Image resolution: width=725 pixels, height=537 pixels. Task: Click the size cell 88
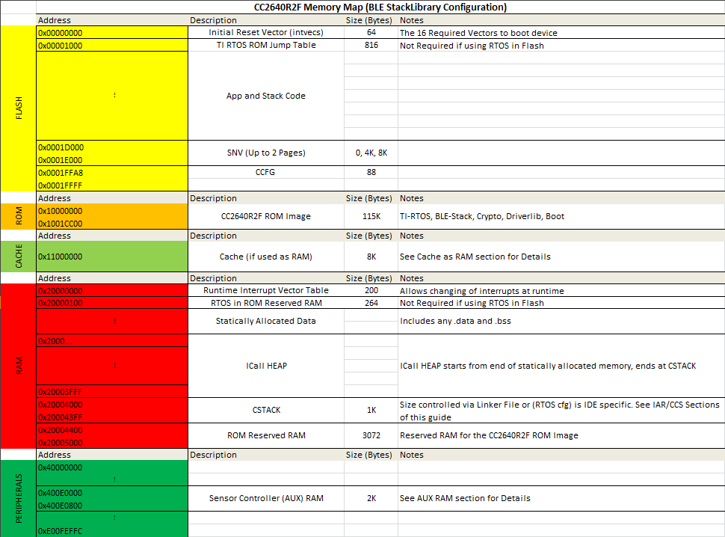pyautogui.click(x=371, y=172)
